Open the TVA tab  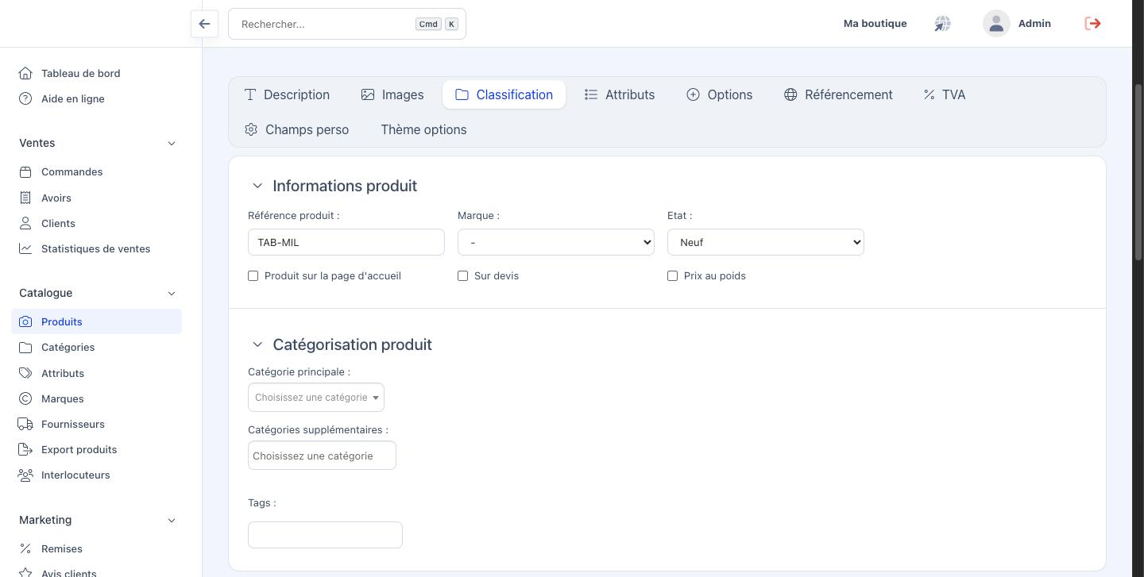945,94
